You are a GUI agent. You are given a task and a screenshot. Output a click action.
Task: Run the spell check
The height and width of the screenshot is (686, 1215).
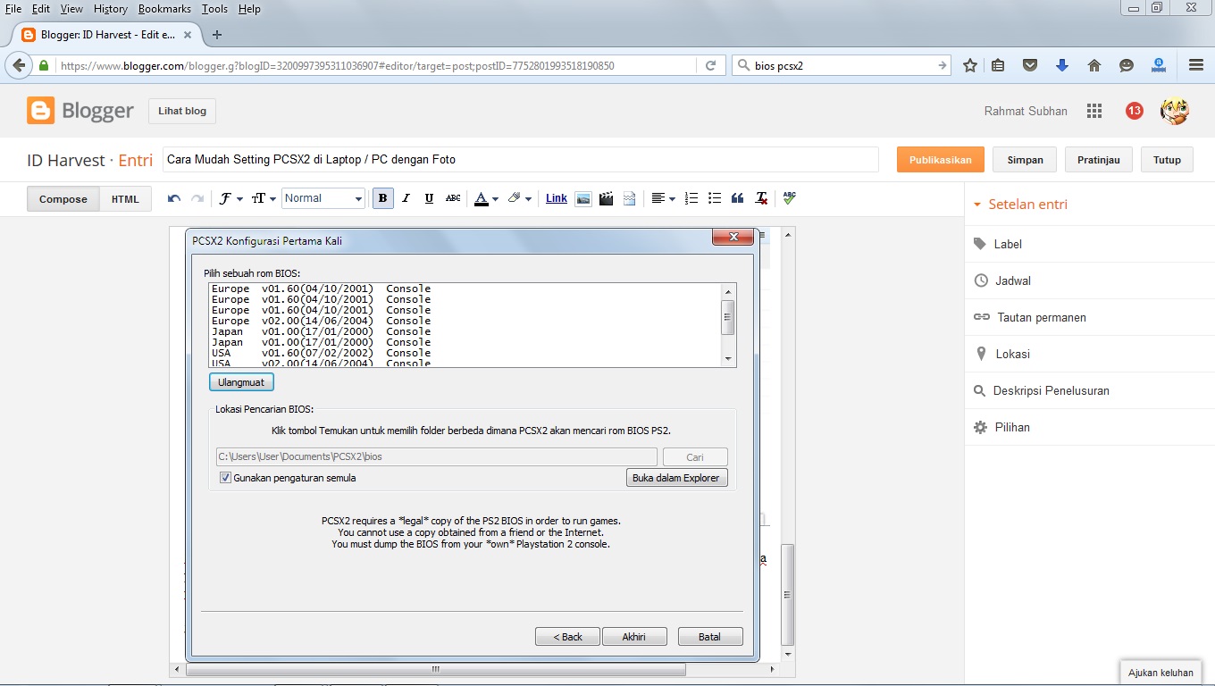pyautogui.click(x=789, y=198)
